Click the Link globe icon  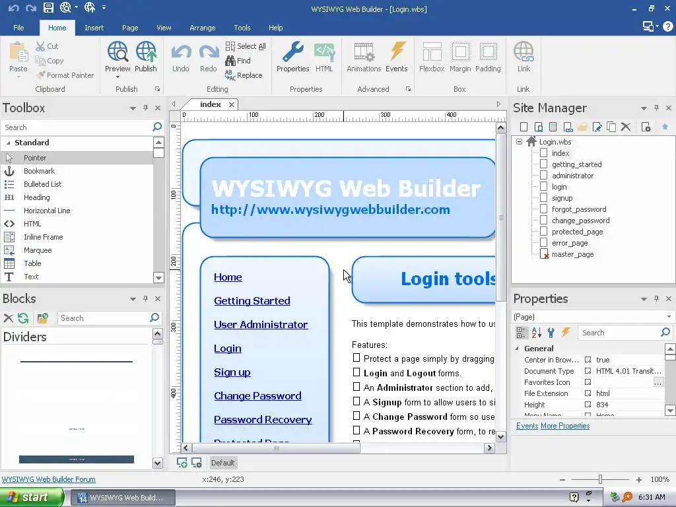pos(524,51)
